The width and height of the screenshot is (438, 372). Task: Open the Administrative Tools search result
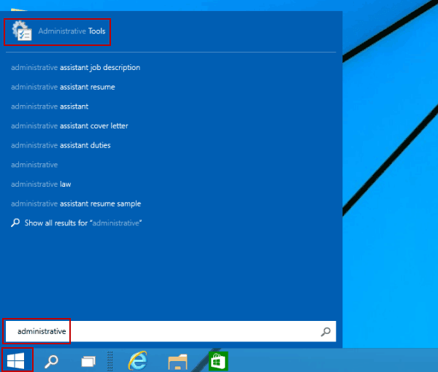(57, 31)
